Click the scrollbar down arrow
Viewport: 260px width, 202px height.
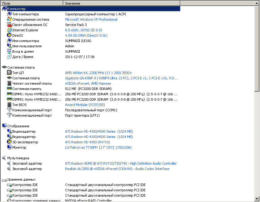point(257,199)
